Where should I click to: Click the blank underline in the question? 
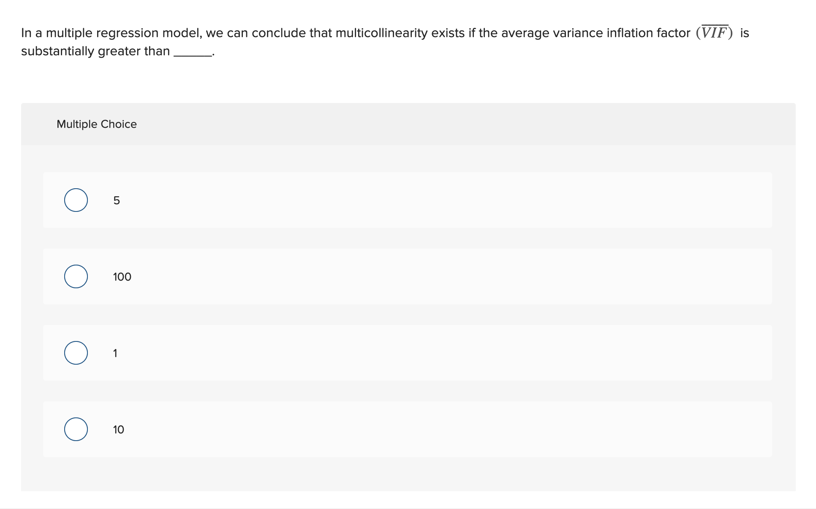coord(192,54)
